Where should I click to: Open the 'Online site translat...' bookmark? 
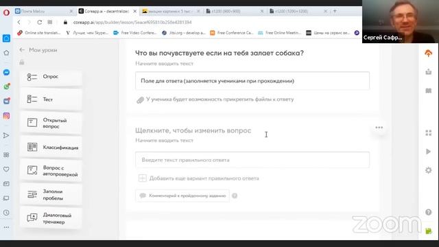pos(38,33)
